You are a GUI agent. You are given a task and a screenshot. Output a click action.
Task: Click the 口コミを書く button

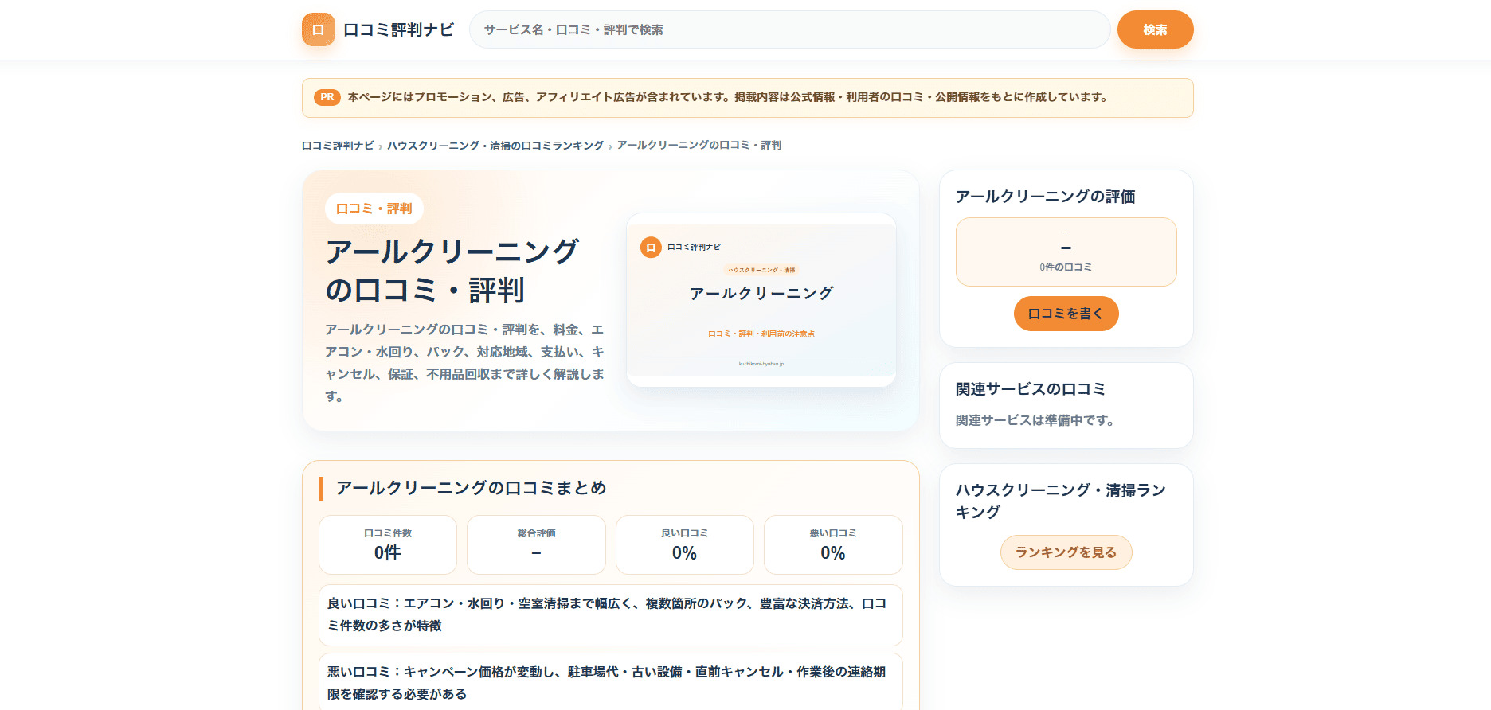1066,314
